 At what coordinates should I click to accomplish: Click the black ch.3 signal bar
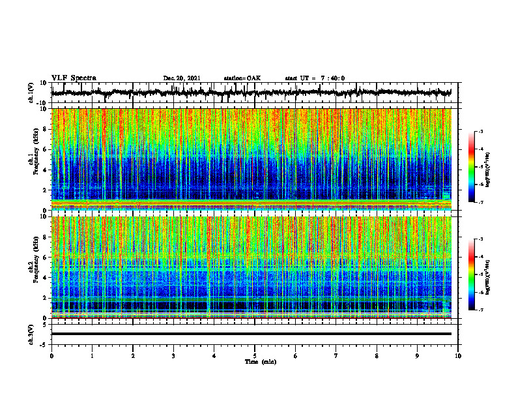(x=251, y=334)
